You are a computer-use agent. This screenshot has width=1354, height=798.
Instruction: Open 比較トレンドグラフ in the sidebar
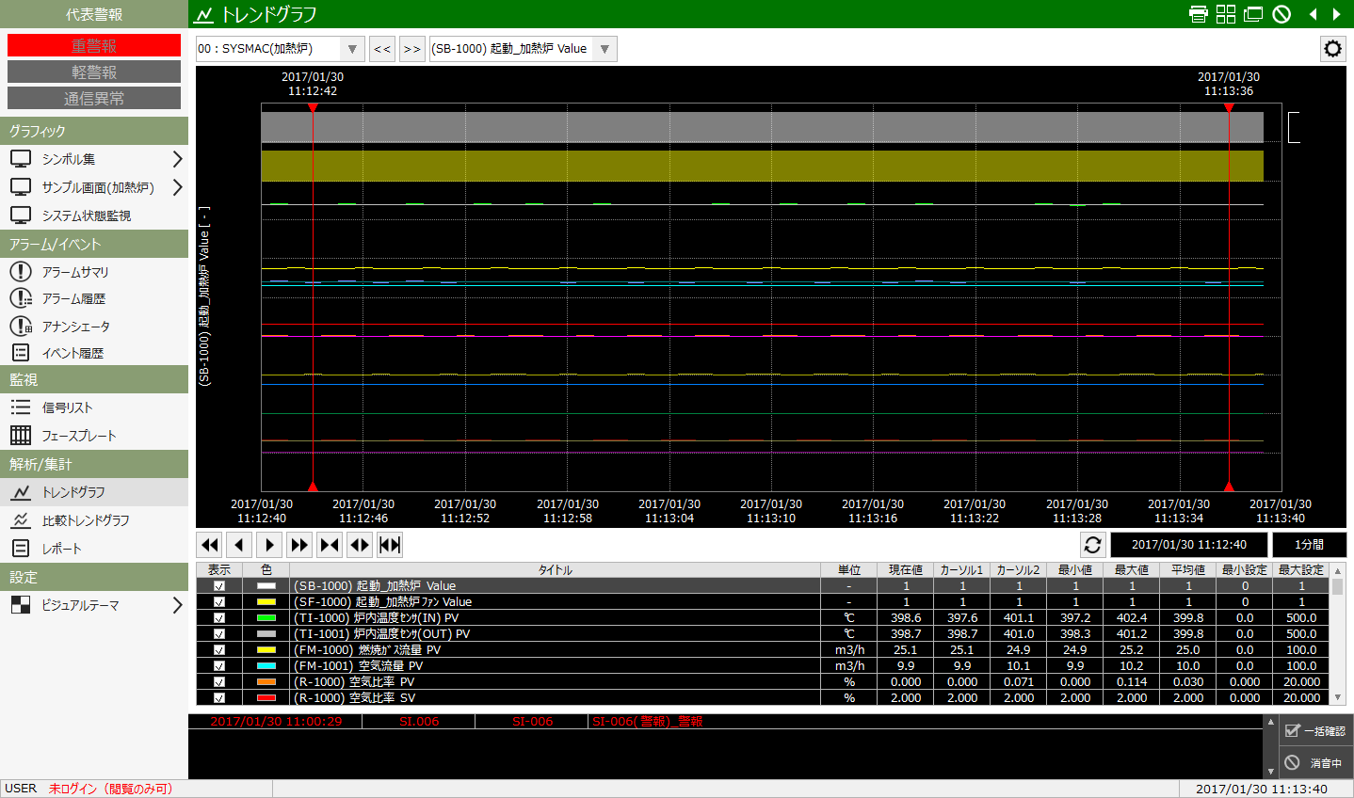(x=85, y=520)
